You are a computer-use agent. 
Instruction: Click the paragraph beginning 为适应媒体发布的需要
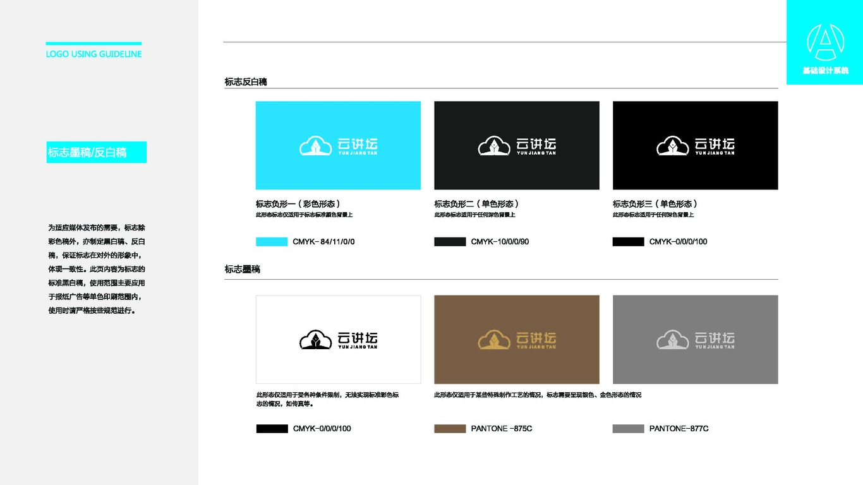(x=97, y=269)
